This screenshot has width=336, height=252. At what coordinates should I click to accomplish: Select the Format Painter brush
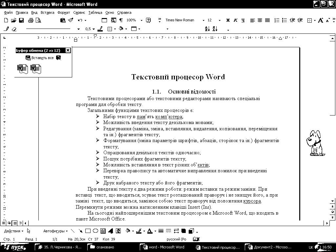pos(71,20)
